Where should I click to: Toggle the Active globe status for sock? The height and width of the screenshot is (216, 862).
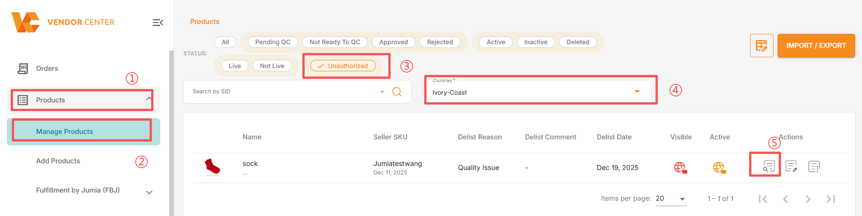click(719, 168)
